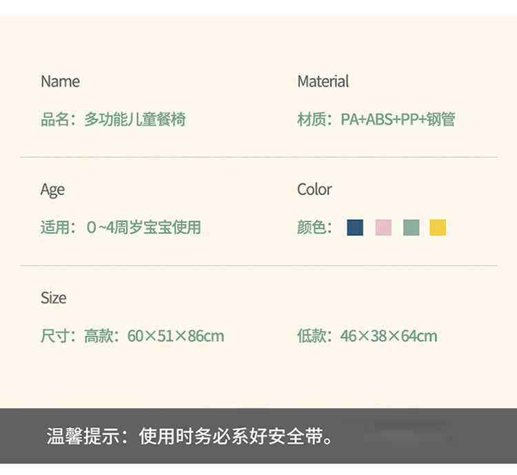Pick the sage green color swatch
The height and width of the screenshot is (475, 517).
(x=411, y=228)
